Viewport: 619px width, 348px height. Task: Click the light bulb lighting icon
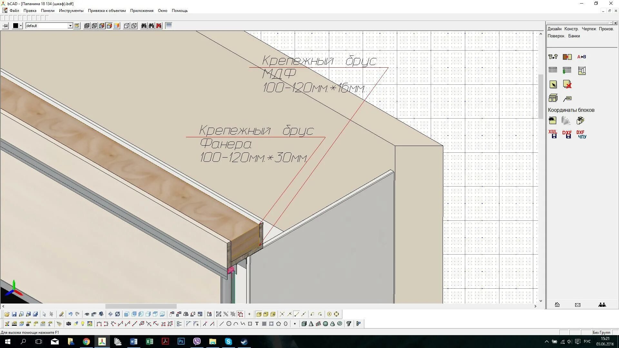coord(83,324)
